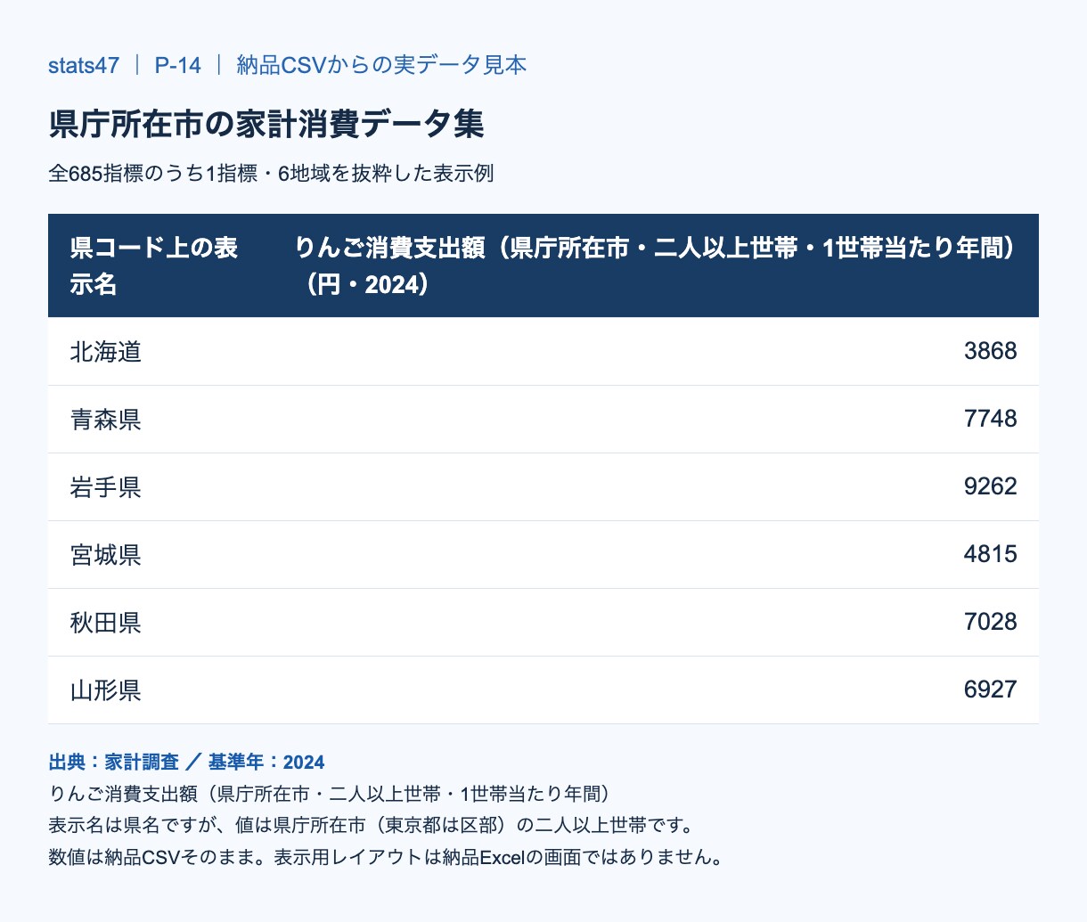Select the value 7748

point(990,419)
